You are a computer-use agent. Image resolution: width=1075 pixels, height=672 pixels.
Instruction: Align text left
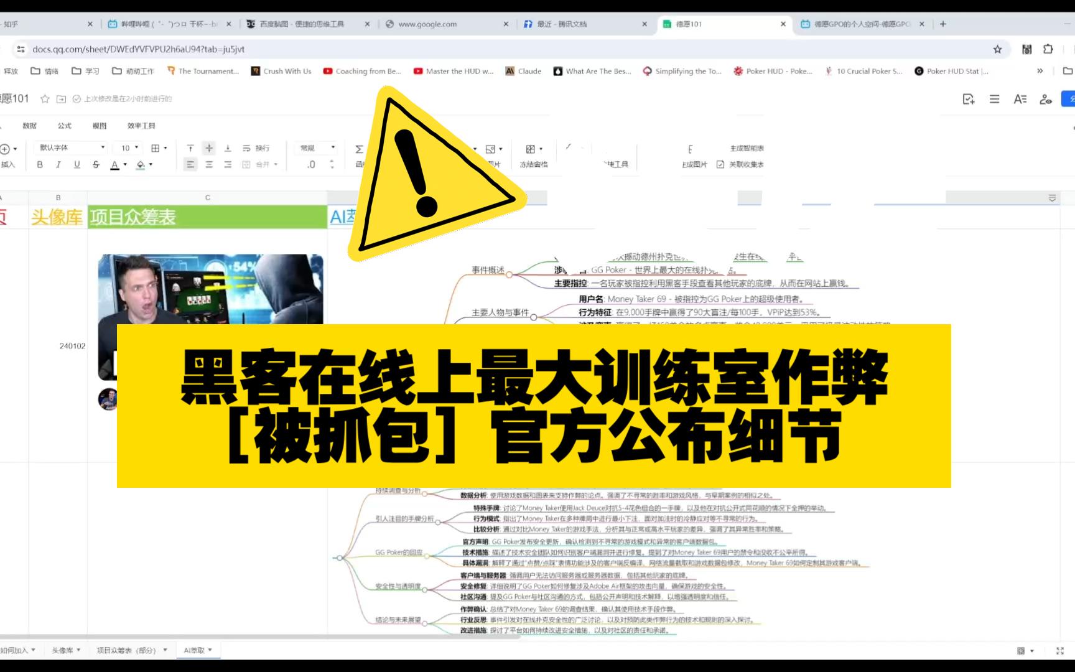(x=190, y=164)
